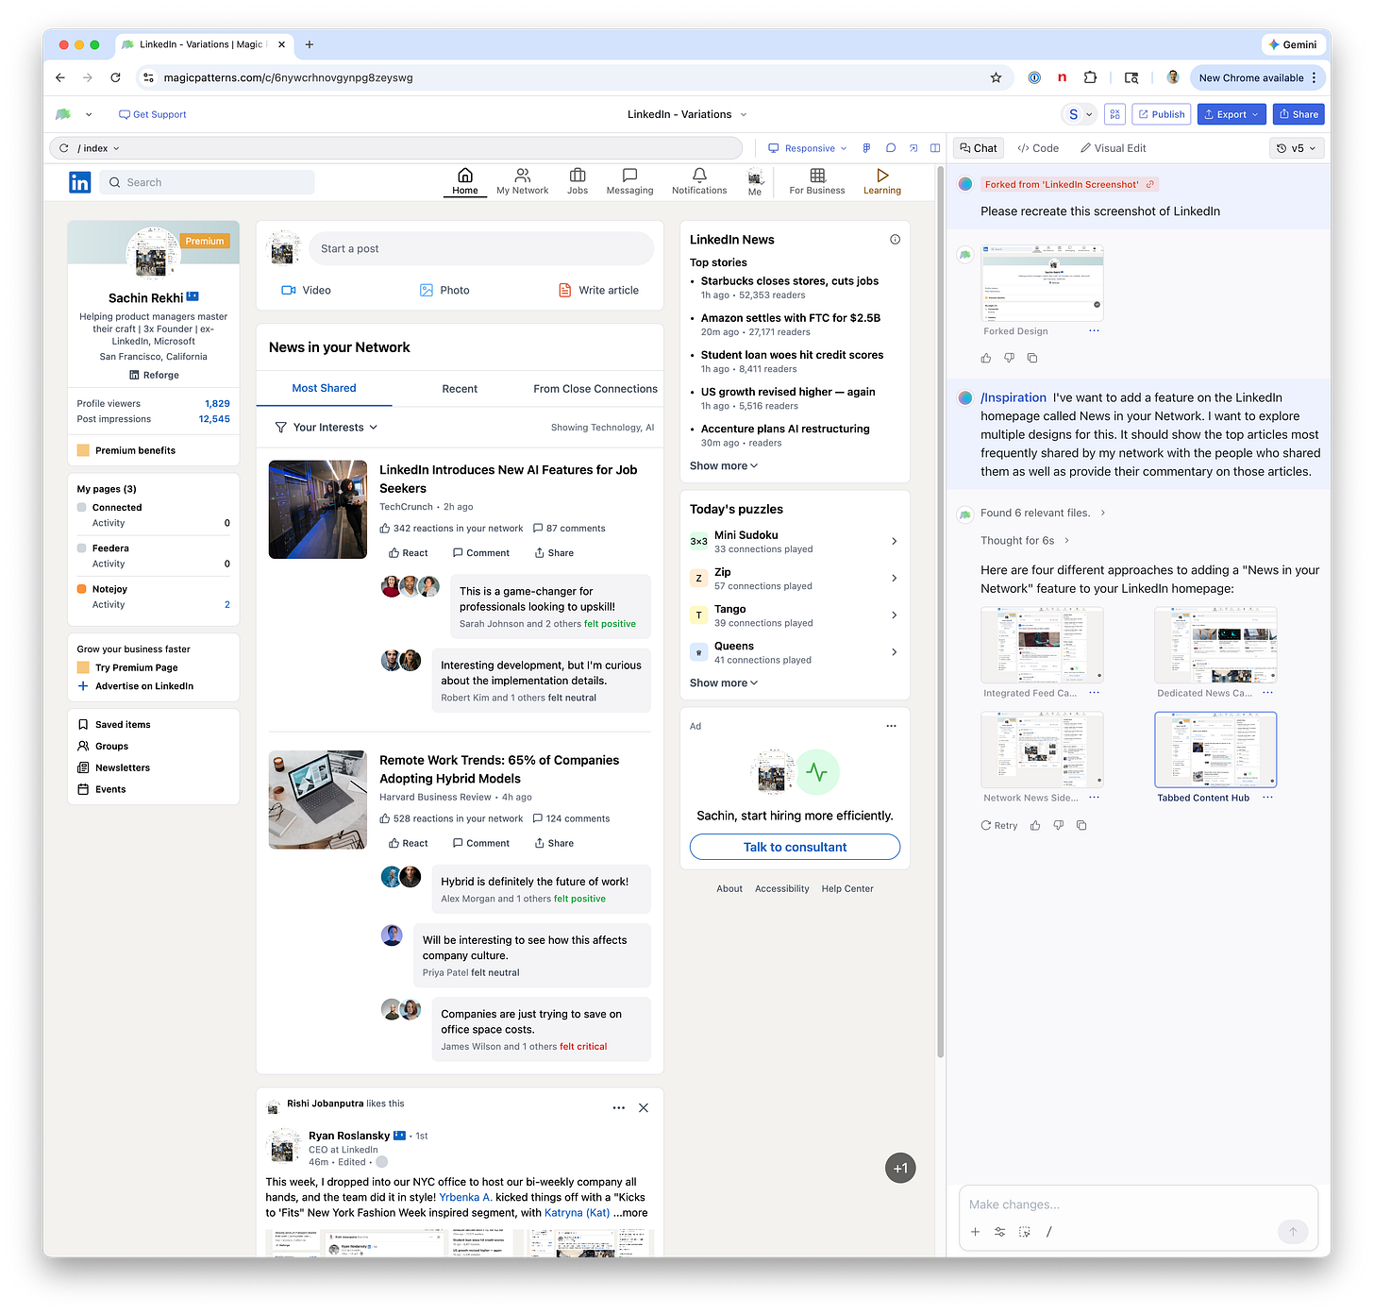Click New Chrome available button
1374x1314 pixels.
pyautogui.click(x=1258, y=77)
